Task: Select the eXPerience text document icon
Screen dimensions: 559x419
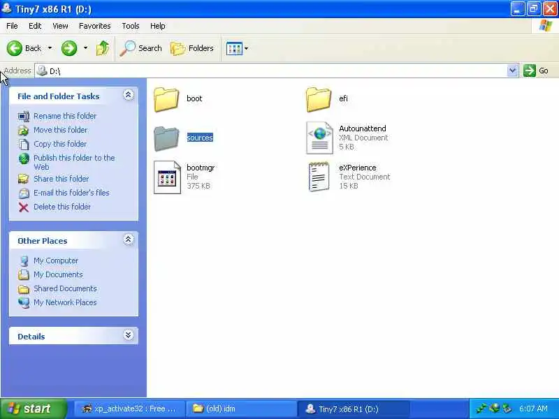Action: (319, 177)
